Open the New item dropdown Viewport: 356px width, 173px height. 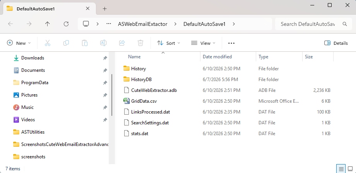point(19,43)
